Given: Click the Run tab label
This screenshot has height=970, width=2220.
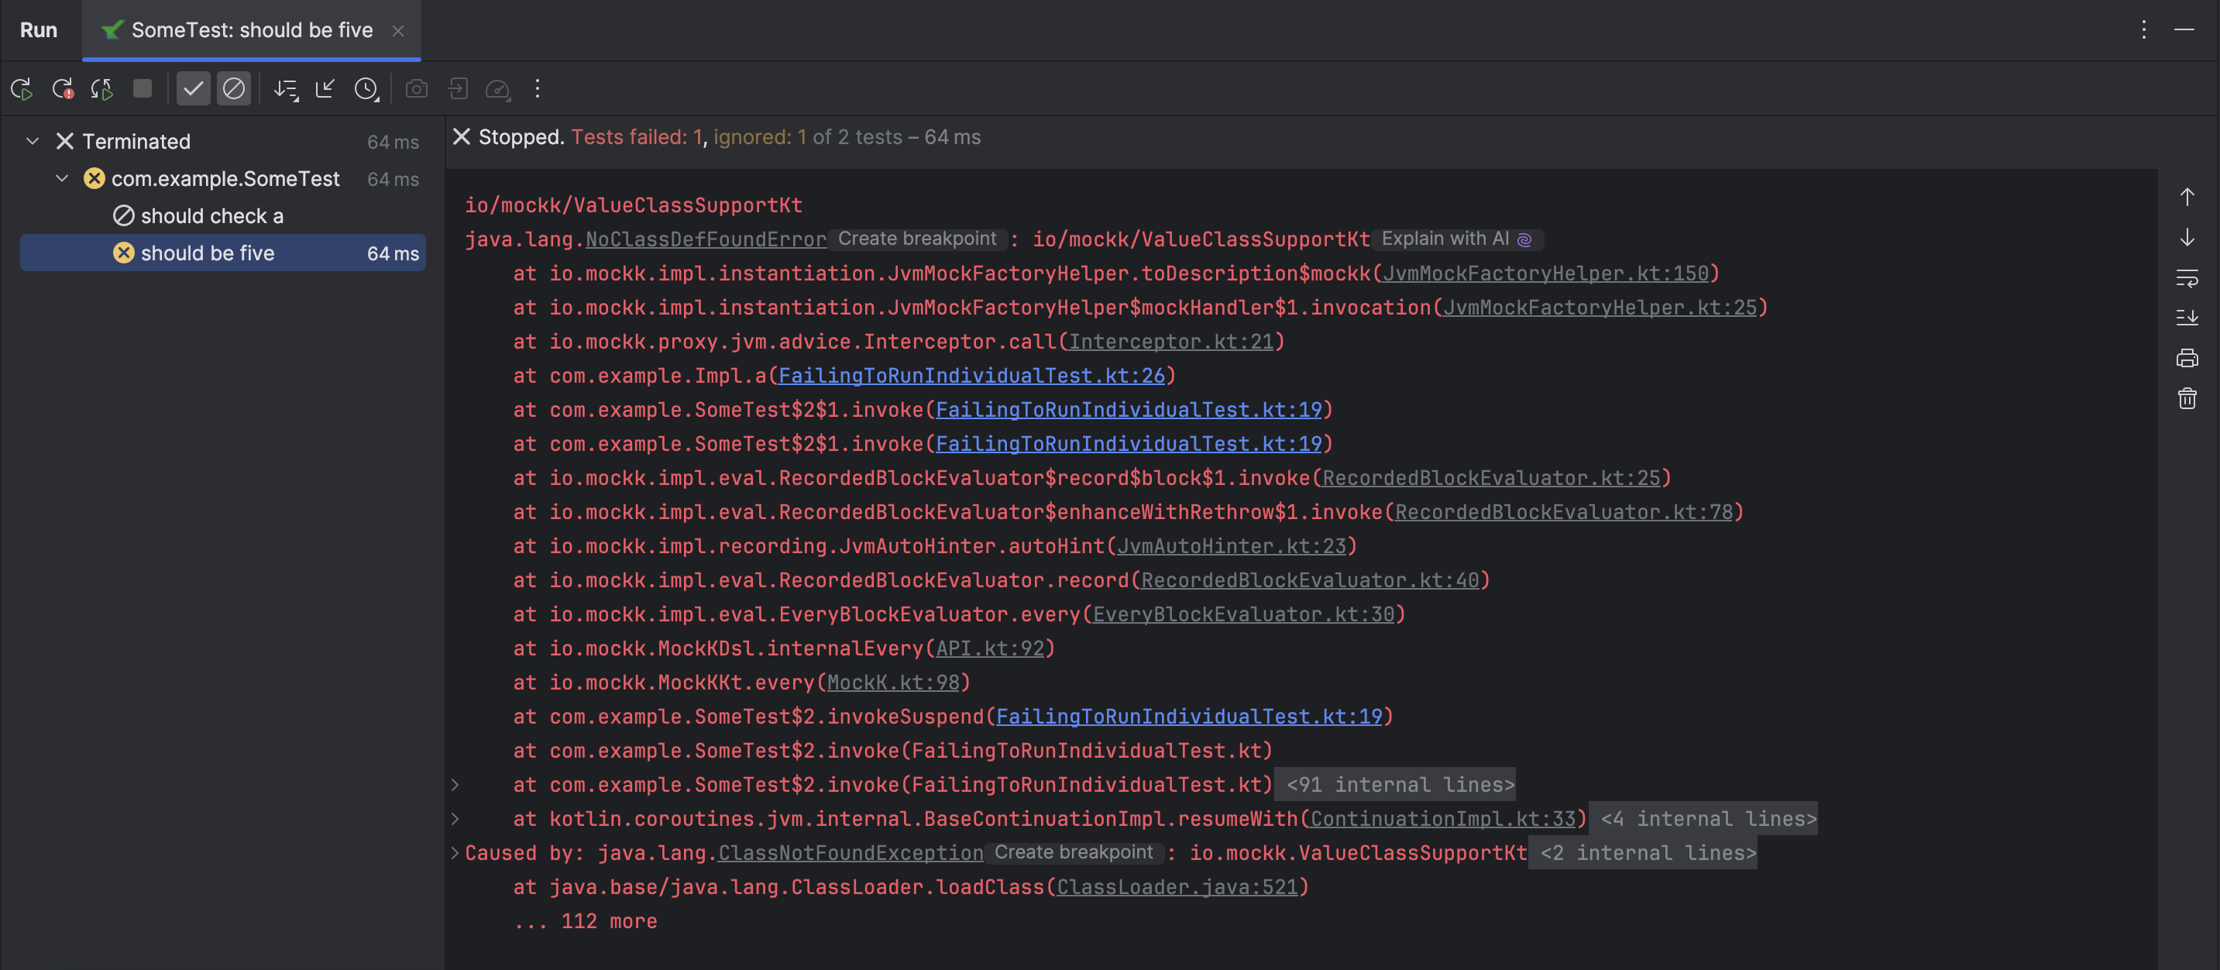Looking at the screenshot, I should point(40,29).
